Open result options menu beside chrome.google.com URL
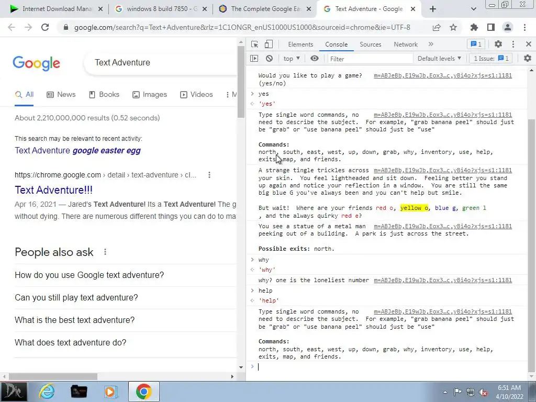Image resolution: width=536 pixels, height=402 pixels. (x=209, y=175)
